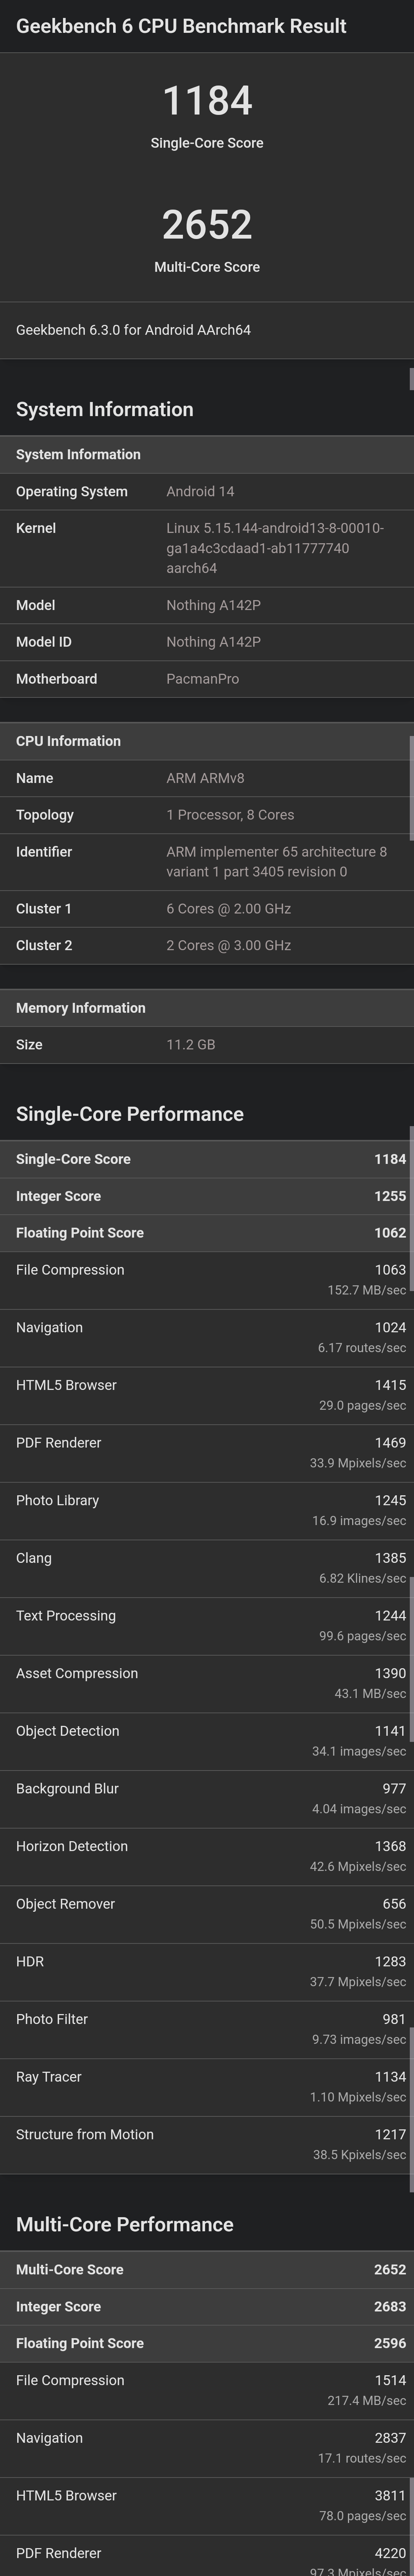This screenshot has width=414, height=2576.
Task: Select the 11.2 GB memory size value
Action: pyautogui.click(x=190, y=1045)
